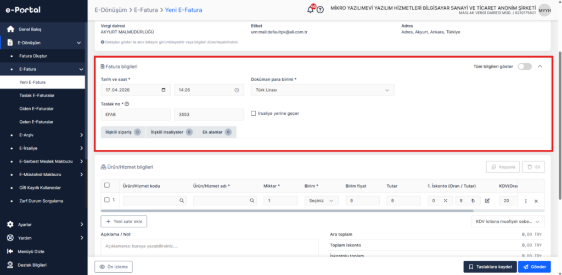
Task: Click E-Dönüşüm in the breadcrumb
Action: pos(111,10)
